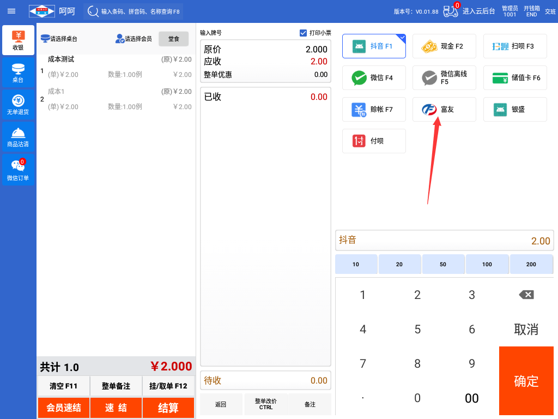
Task: Click quick amount 20 button
Action: (x=399, y=264)
